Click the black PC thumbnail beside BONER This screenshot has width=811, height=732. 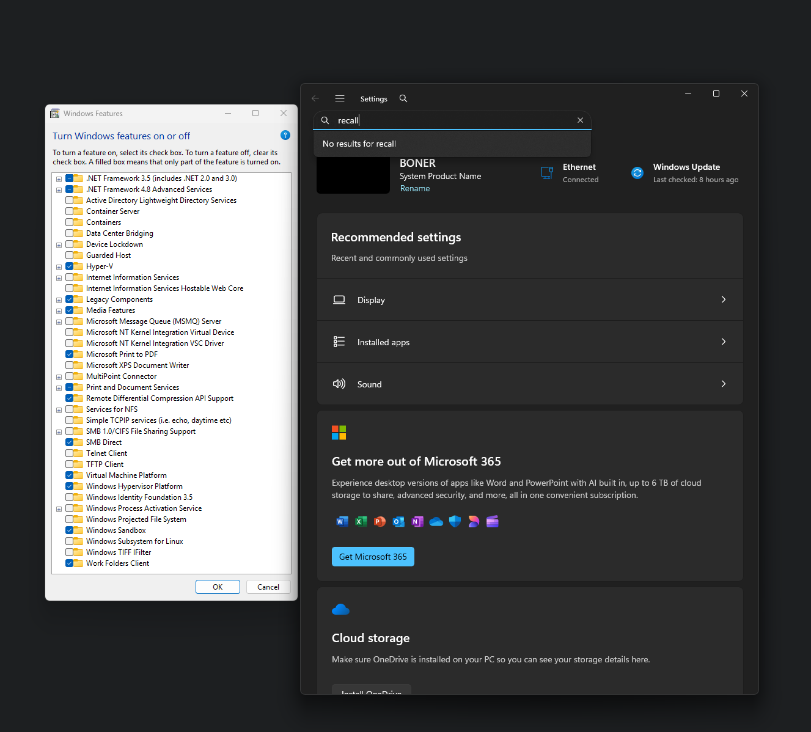(353, 175)
